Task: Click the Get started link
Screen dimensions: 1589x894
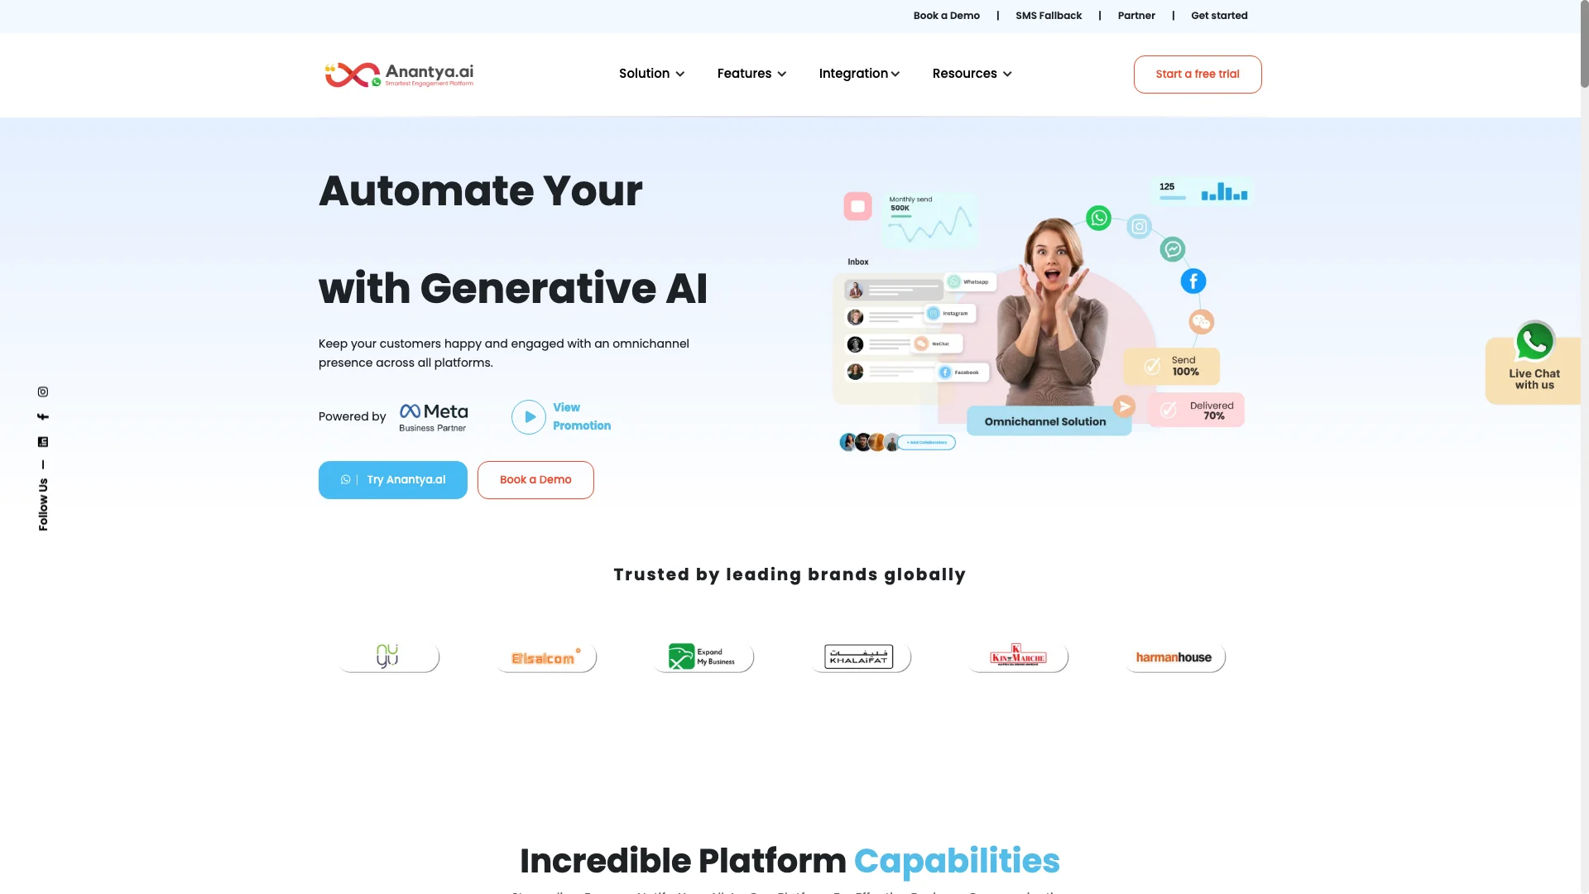Action: pyautogui.click(x=1219, y=15)
